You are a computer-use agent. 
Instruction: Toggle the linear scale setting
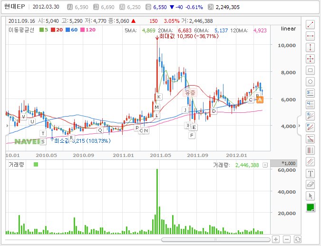[289, 29]
